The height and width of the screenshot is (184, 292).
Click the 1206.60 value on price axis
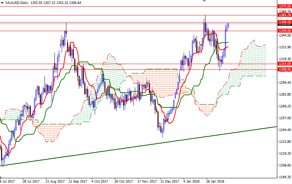[285, 165]
